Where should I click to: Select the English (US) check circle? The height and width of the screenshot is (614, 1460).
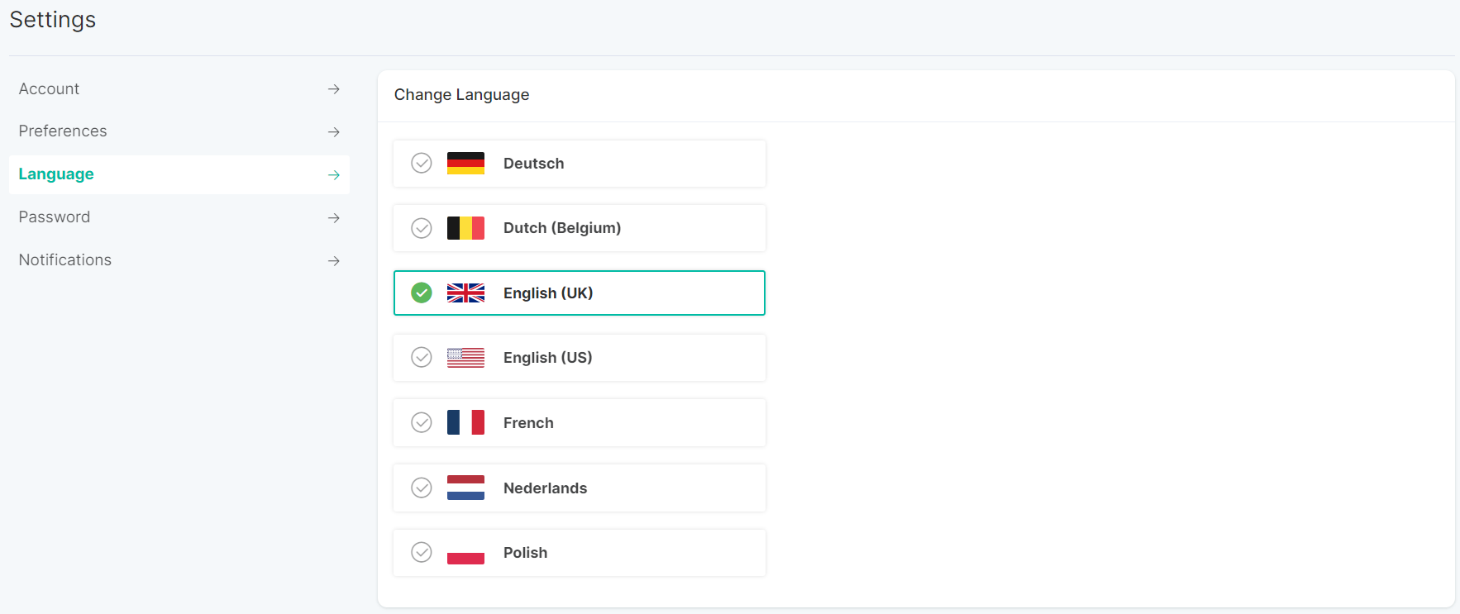point(422,357)
